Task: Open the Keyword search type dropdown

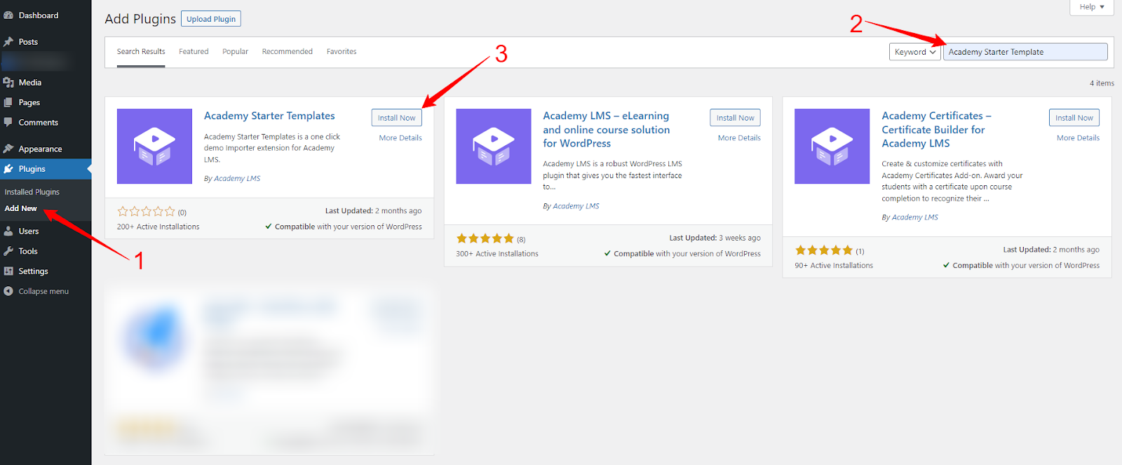Action: (x=915, y=52)
